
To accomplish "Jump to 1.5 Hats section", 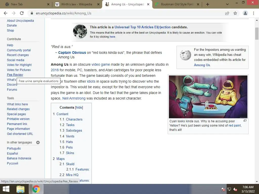I will [69, 142].
